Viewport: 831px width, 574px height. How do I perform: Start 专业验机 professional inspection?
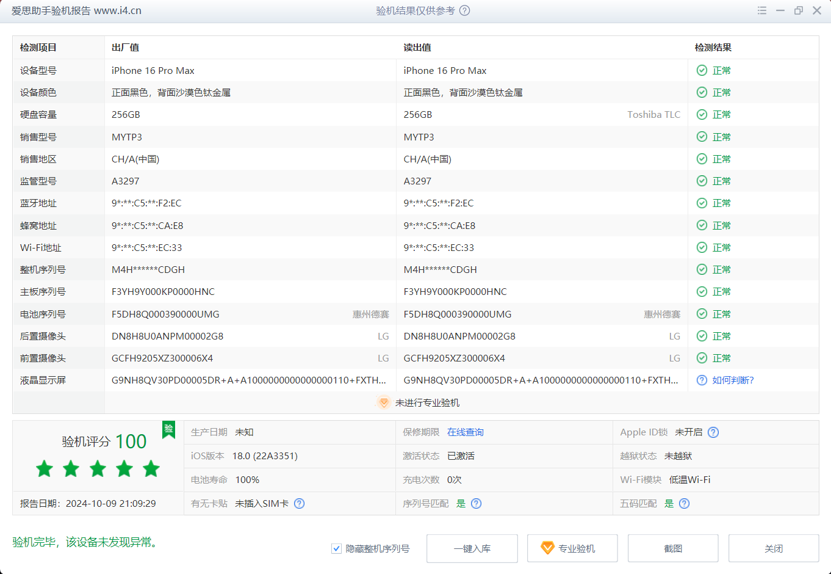click(572, 549)
